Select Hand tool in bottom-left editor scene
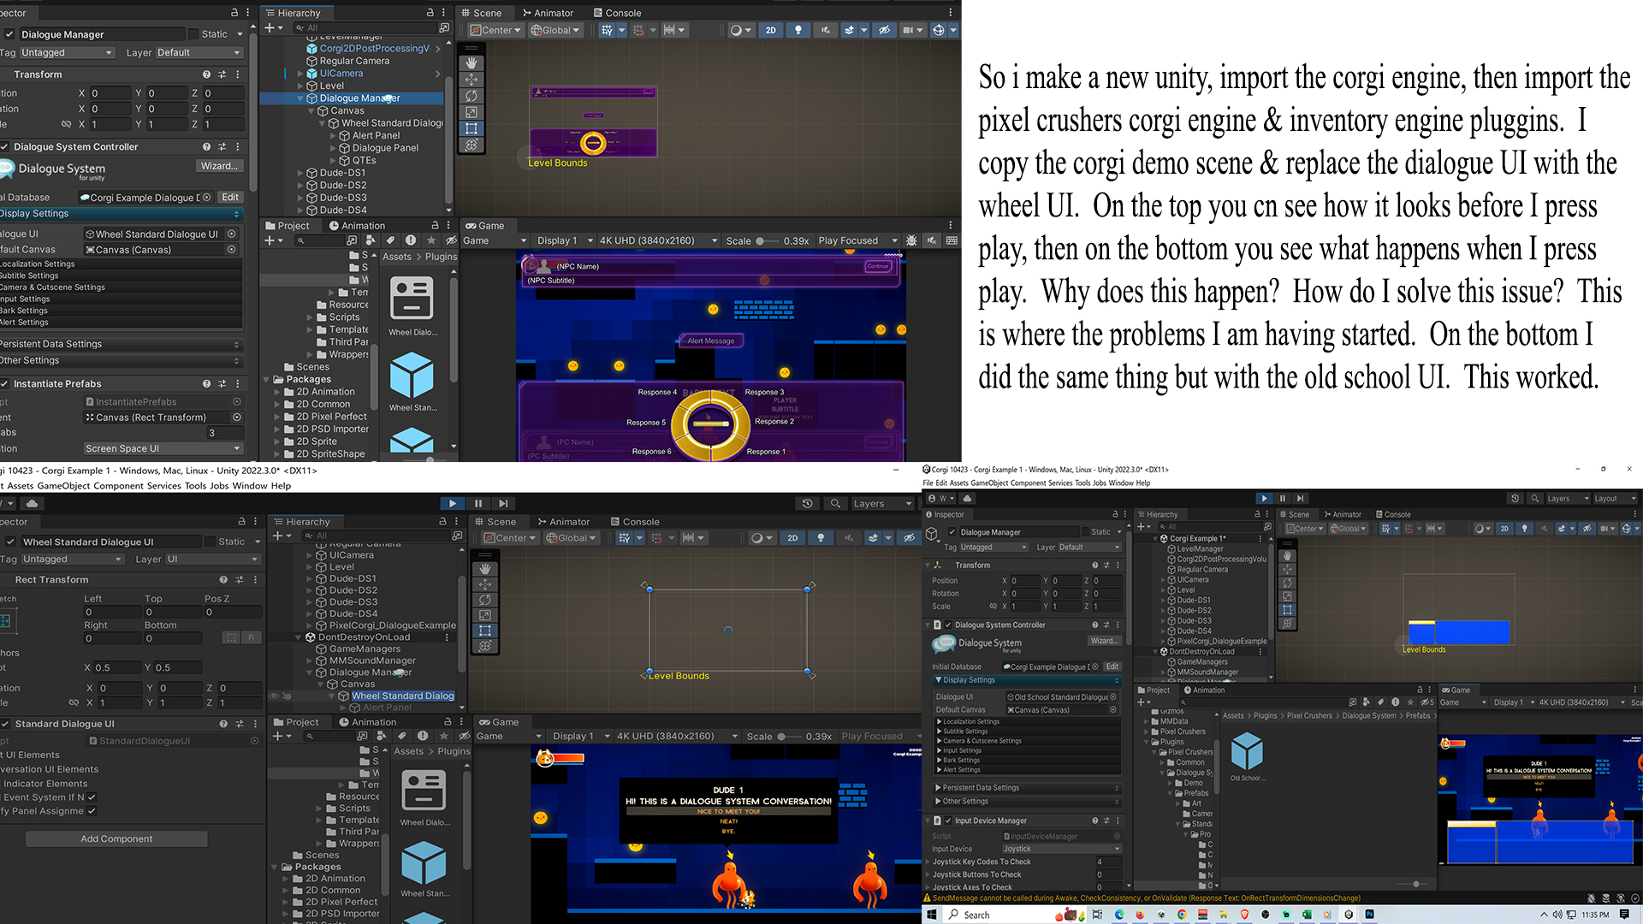The height and width of the screenshot is (924, 1643). coord(485,569)
